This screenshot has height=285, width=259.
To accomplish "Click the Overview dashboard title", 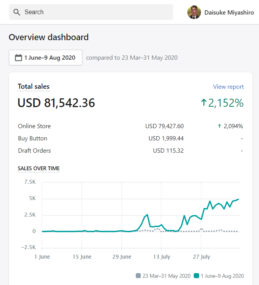I will (48, 37).
